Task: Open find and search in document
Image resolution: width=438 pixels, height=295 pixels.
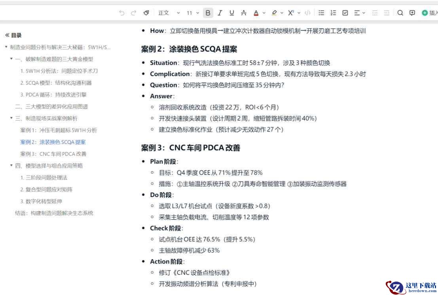Action: (400, 13)
